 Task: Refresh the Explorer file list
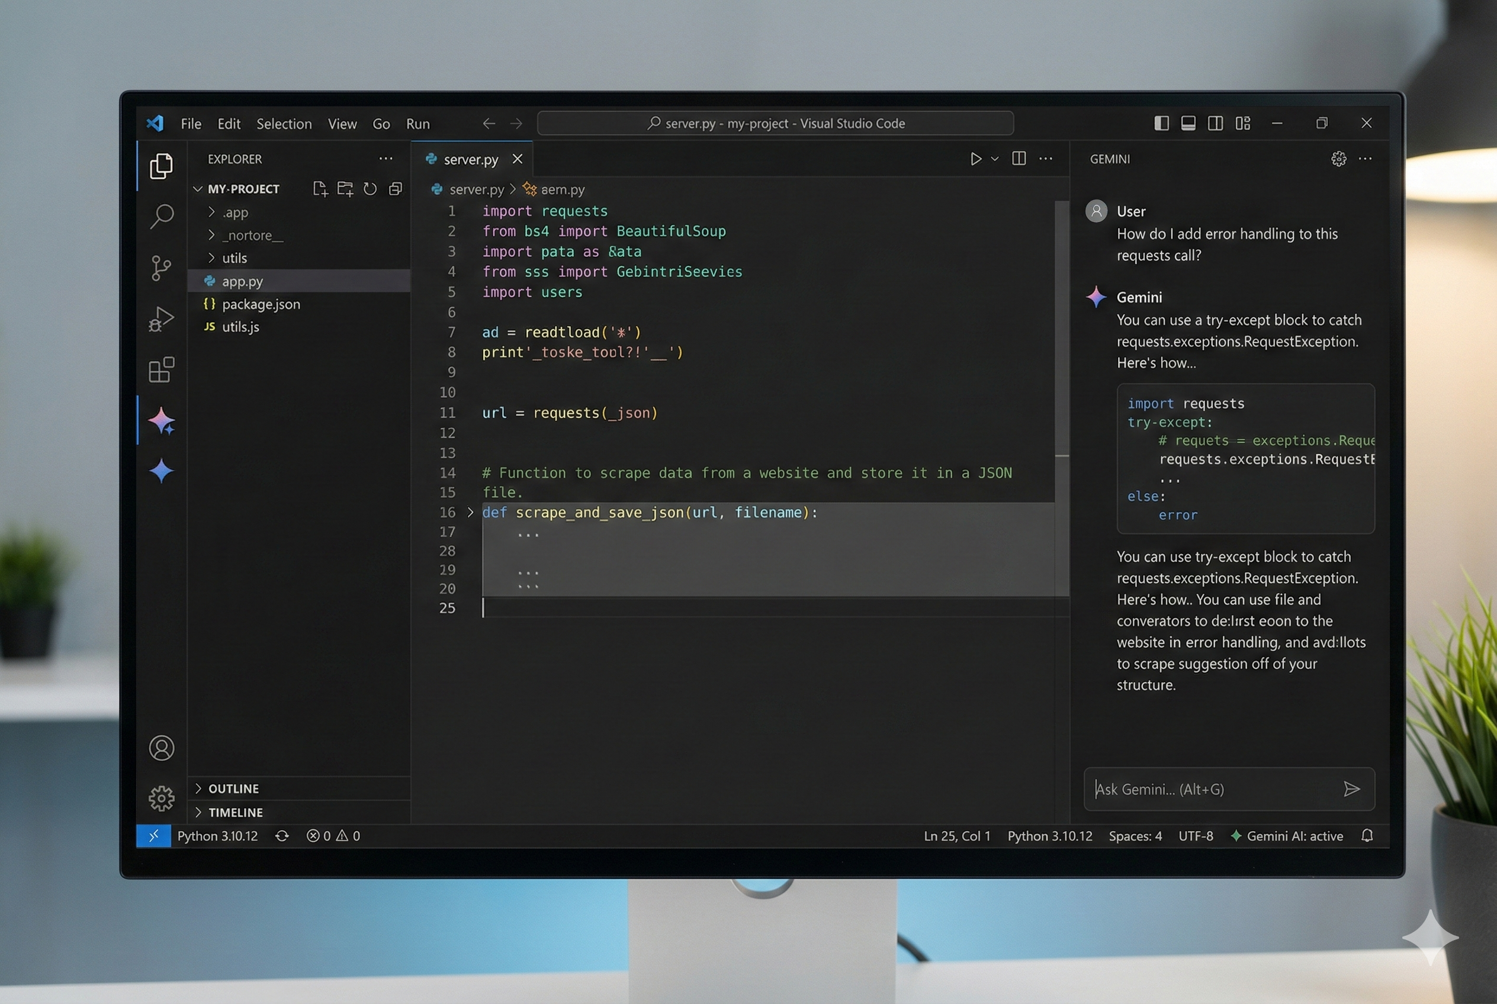click(370, 188)
